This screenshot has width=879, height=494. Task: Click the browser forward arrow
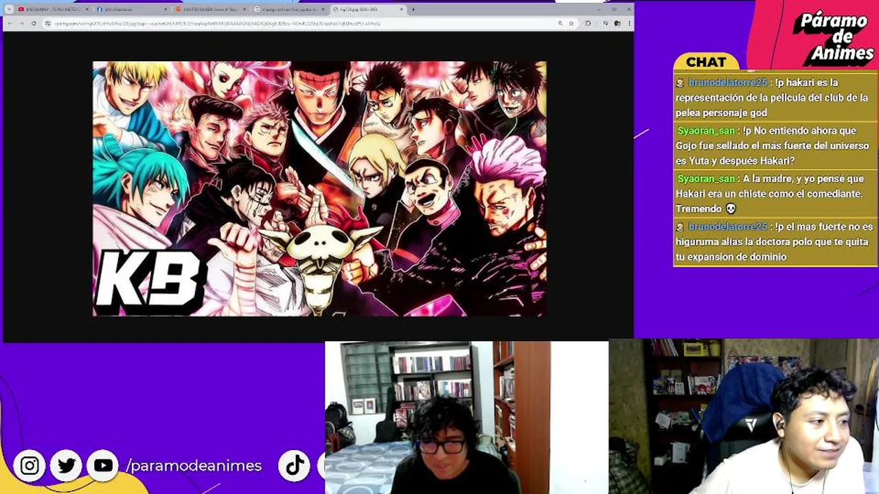[x=21, y=23]
